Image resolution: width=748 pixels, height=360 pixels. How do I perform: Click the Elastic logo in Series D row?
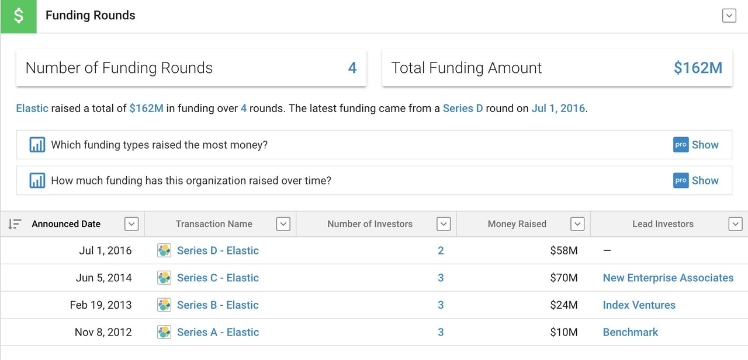165,251
